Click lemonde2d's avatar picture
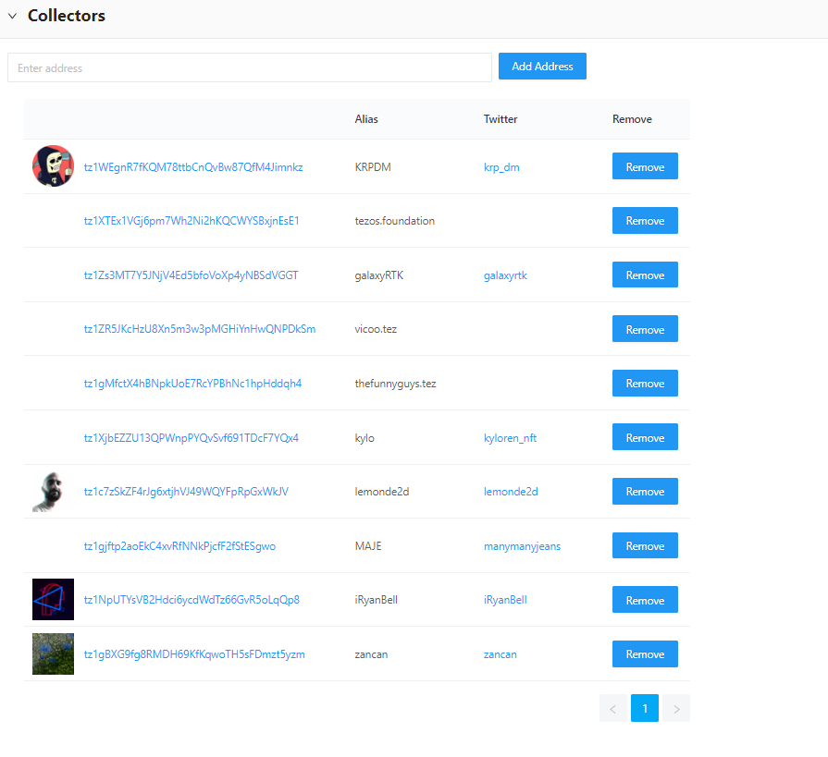This screenshot has width=828, height=757. (x=53, y=492)
